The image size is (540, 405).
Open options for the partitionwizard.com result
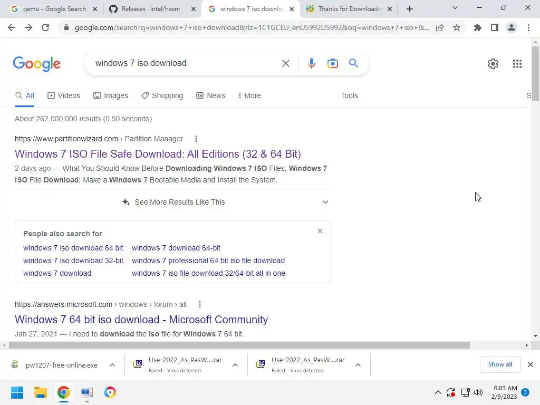click(196, 139)
